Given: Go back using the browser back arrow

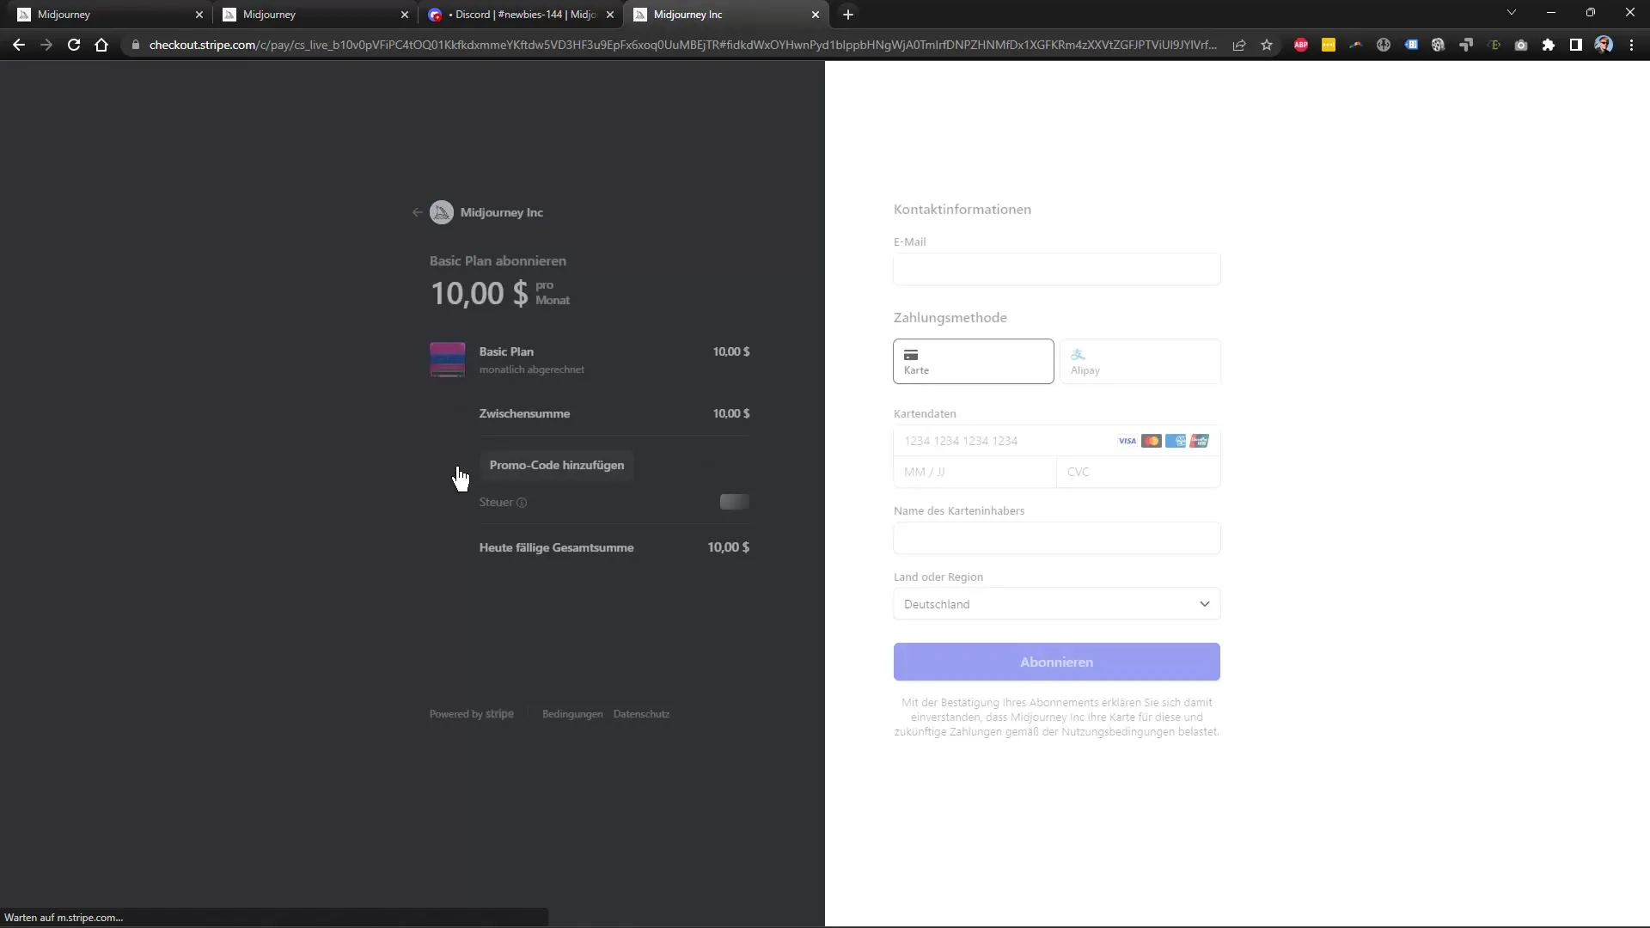Looking at the screenshot, I should click(19, 45).
